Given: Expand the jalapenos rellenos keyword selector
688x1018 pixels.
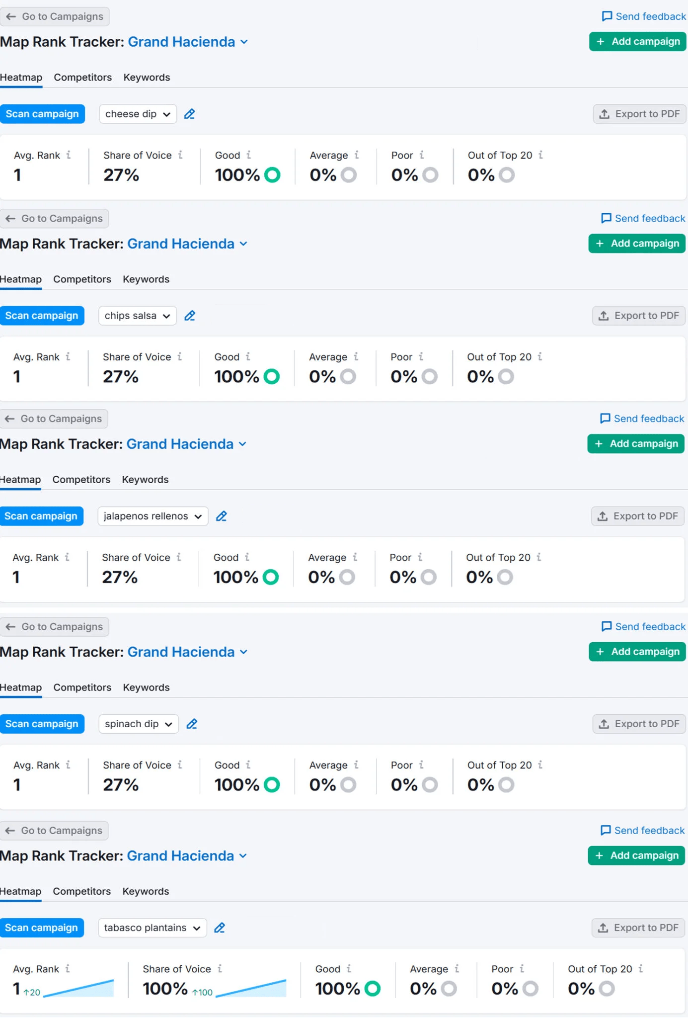Looking at the screenshot, I should [x=153, y=516].
